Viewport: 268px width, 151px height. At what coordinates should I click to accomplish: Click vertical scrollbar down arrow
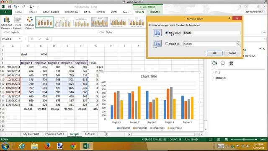(206, 130)
